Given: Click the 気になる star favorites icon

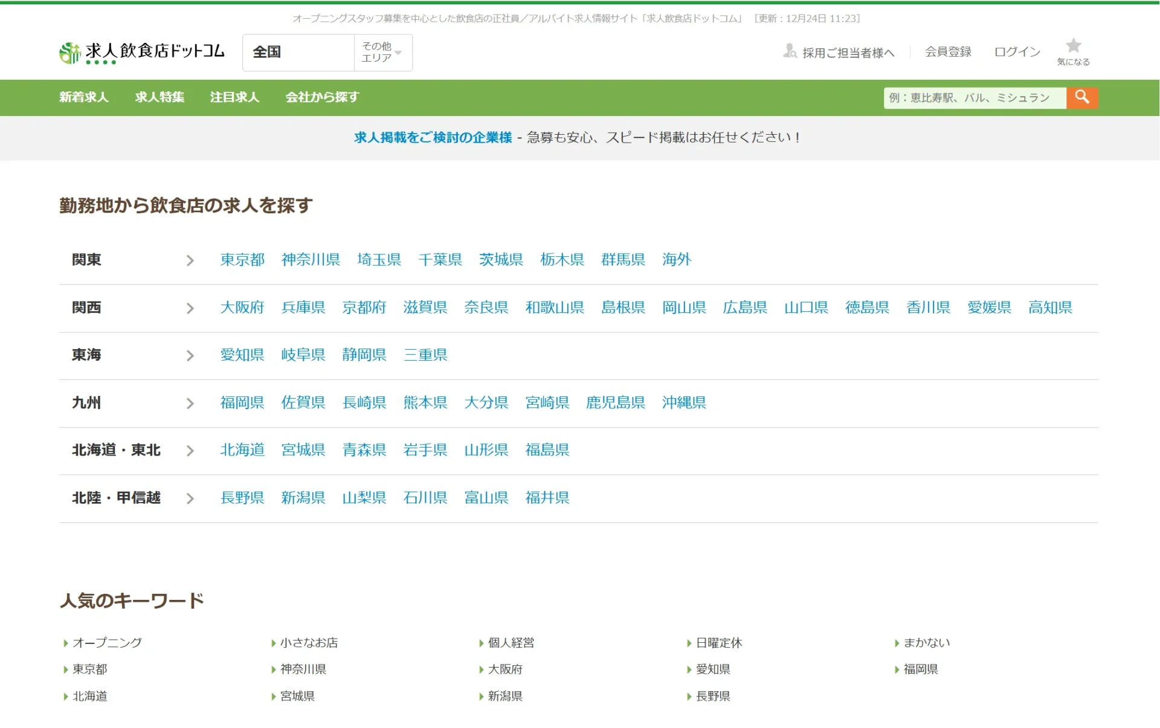Looking at the screenshot, I should tap(1073, 47).
